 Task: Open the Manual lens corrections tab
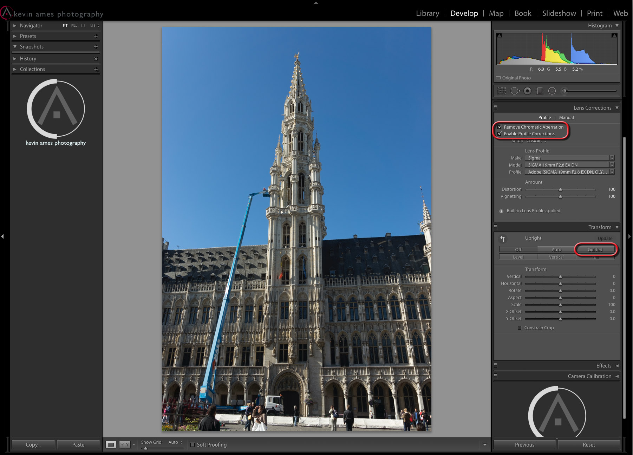click(566, 118)
